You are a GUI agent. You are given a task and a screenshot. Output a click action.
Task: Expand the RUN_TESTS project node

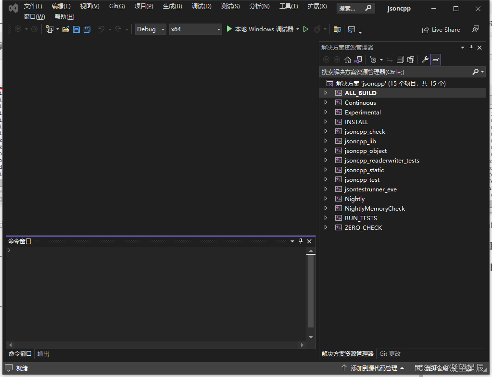326,218
